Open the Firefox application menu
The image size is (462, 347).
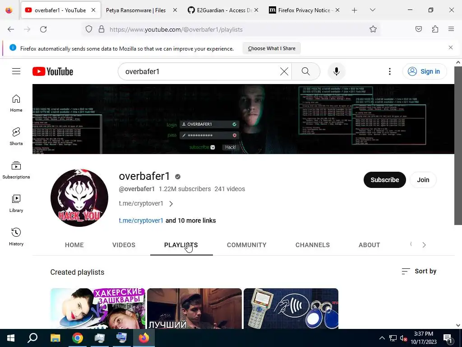point(451,29)
